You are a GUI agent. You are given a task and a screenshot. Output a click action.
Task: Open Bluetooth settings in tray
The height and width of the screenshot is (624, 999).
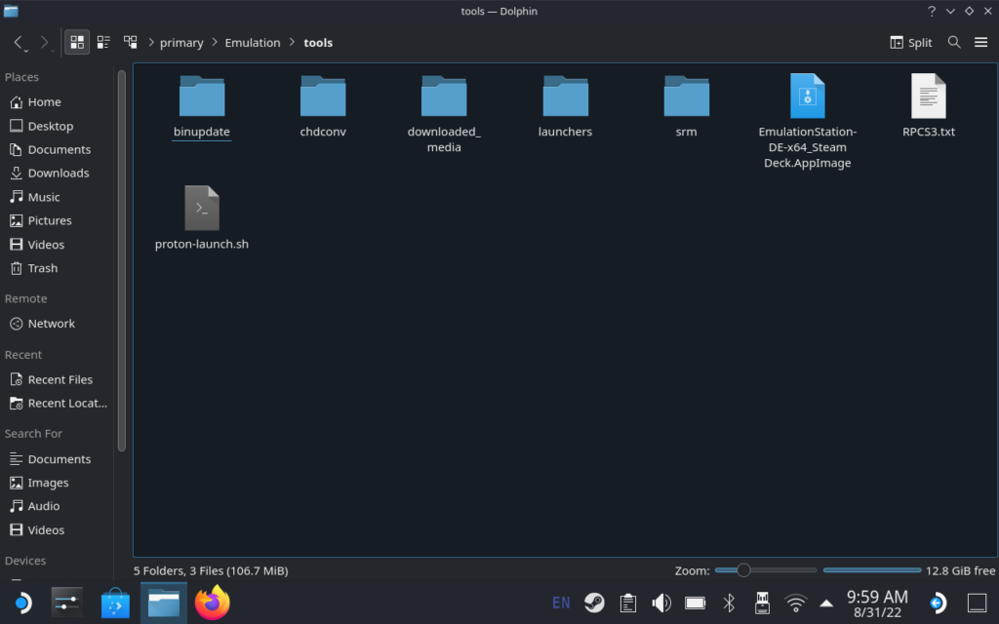(x=729, y=603)
